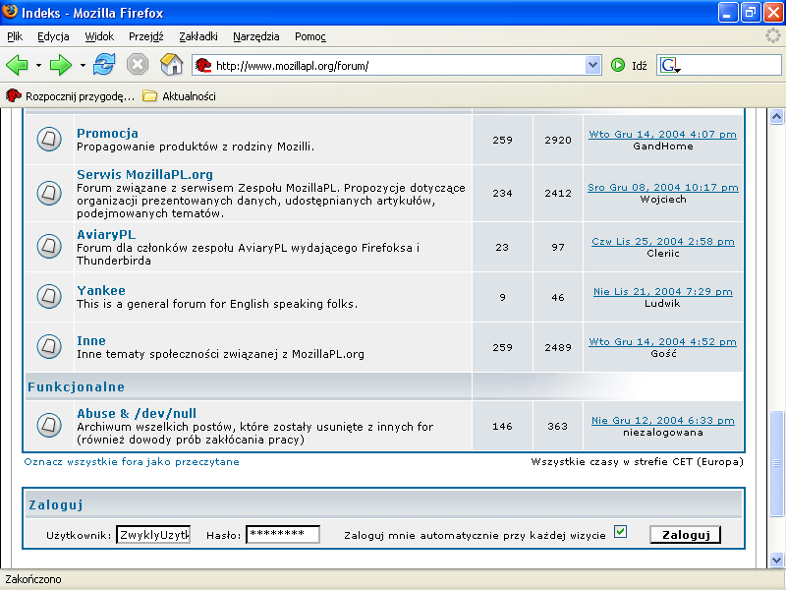
Task: Click the scrollbar up arrow
Action: (776, 117)
